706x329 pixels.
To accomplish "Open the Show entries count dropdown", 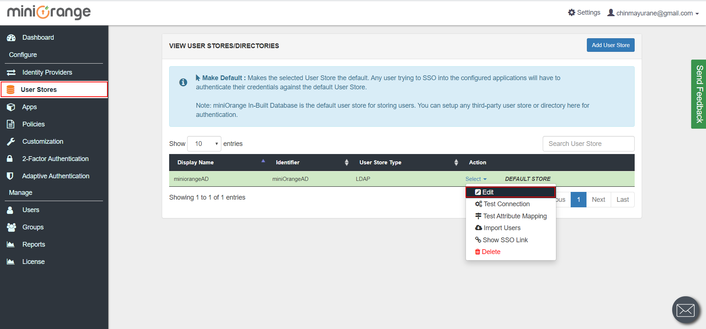I will pos(204,144).
